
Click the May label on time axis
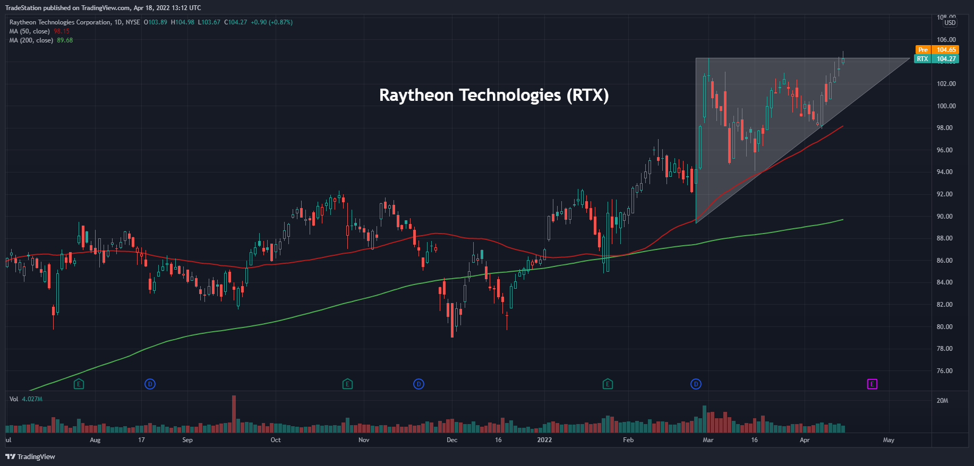(x=888, y=440)
